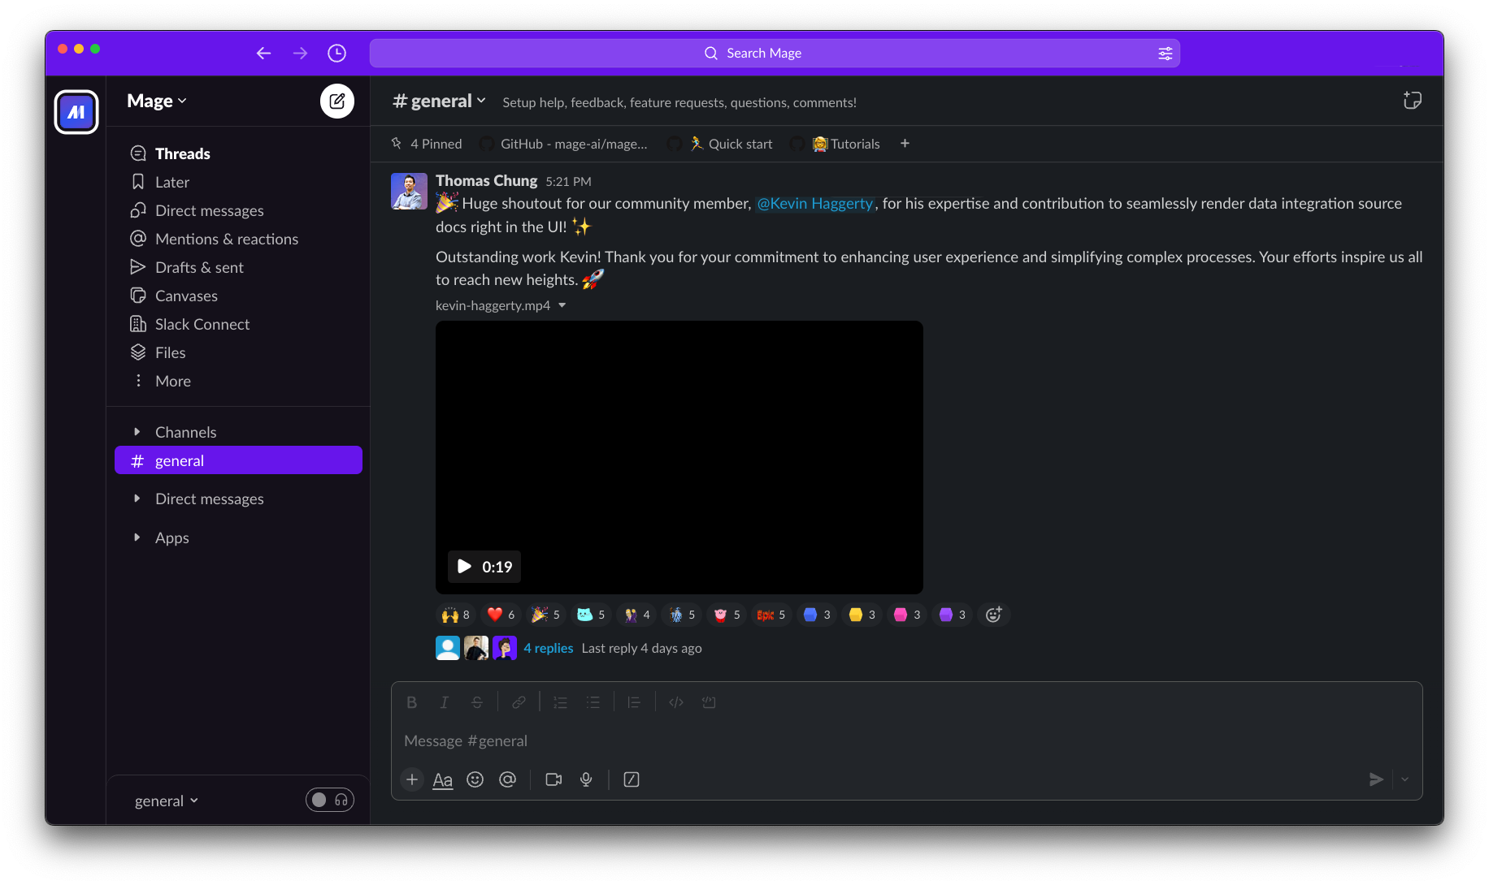Insert a bulleted list
The height and width of the screenshot is (885, 1489).
tap(593, 702)
